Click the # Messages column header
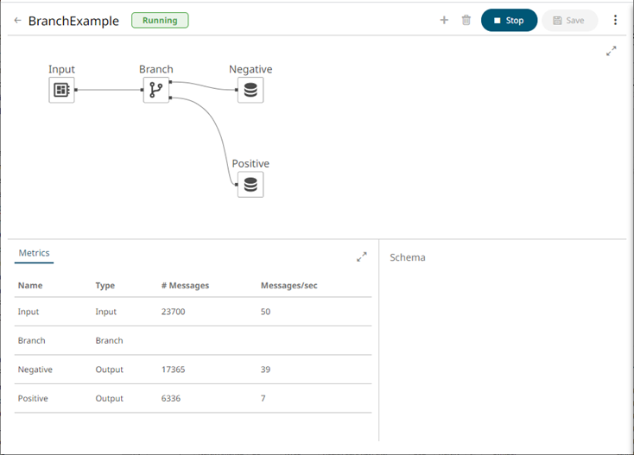Image resolution: width=634 pixels, height=455 pixels. click(x=185, y=286)
